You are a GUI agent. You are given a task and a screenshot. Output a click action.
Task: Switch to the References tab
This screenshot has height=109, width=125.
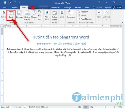pyautogui.click(x=55, y=7)
